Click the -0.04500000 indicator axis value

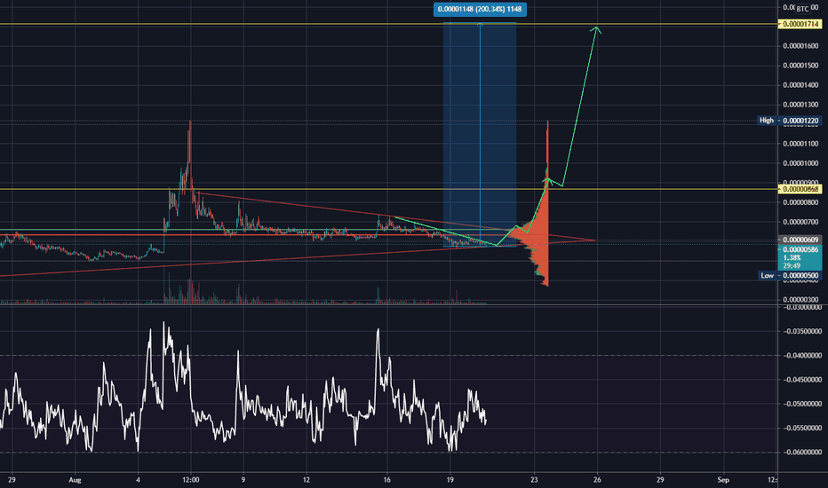click(801, 380)
